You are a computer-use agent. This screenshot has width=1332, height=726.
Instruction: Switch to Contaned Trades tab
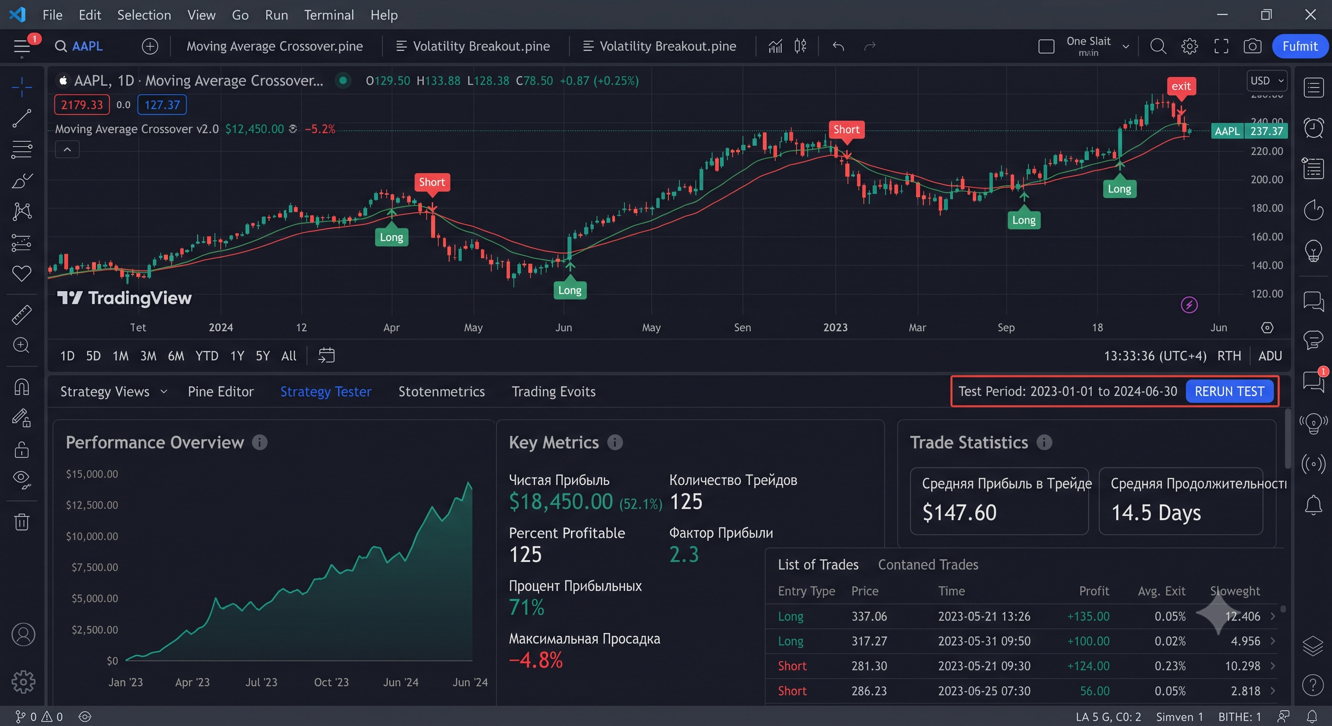point(928,564)
